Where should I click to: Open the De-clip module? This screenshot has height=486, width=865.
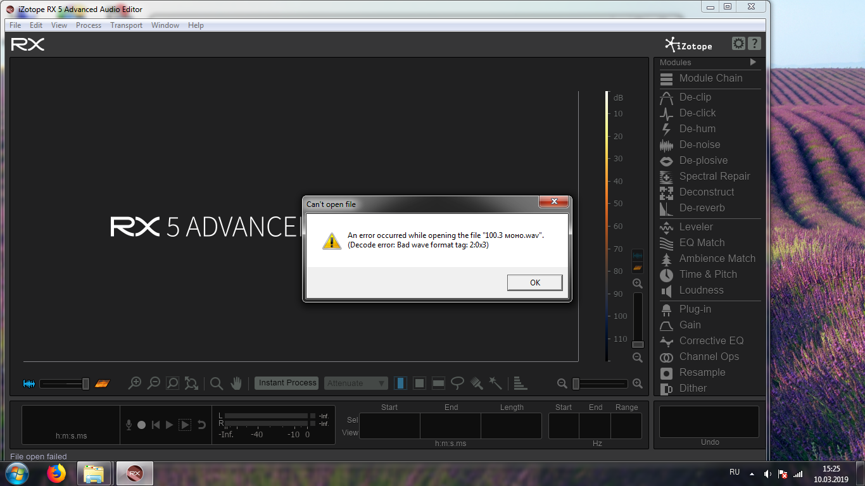point(709,97)
